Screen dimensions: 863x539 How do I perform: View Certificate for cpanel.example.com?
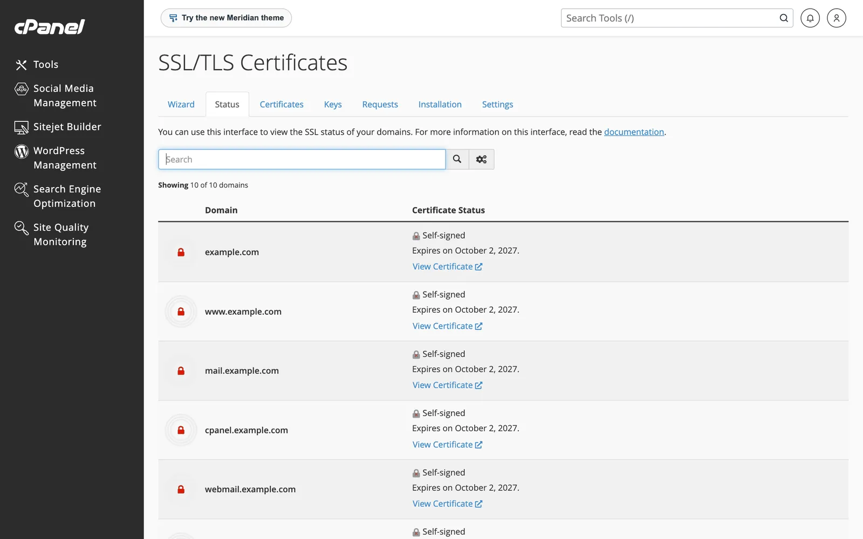[447, 445]
